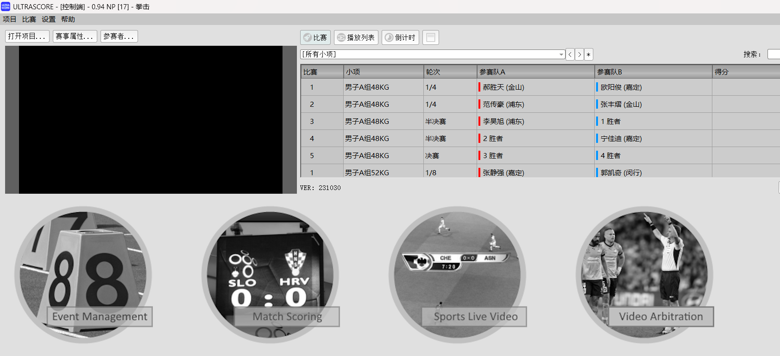Image resolution: width=780 pixels, height=356 pixels.
Task: Open the 比赛 matches view button
Action: [315, 37]
